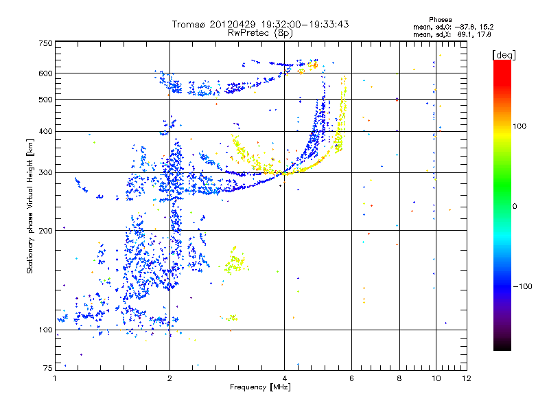The width and height of the screenshot is (549, 412).
Task: Click the y-axis tick label '400'
Action: coord(45,131)
